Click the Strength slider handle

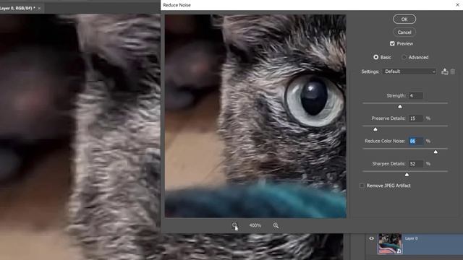tap(400, 106)
